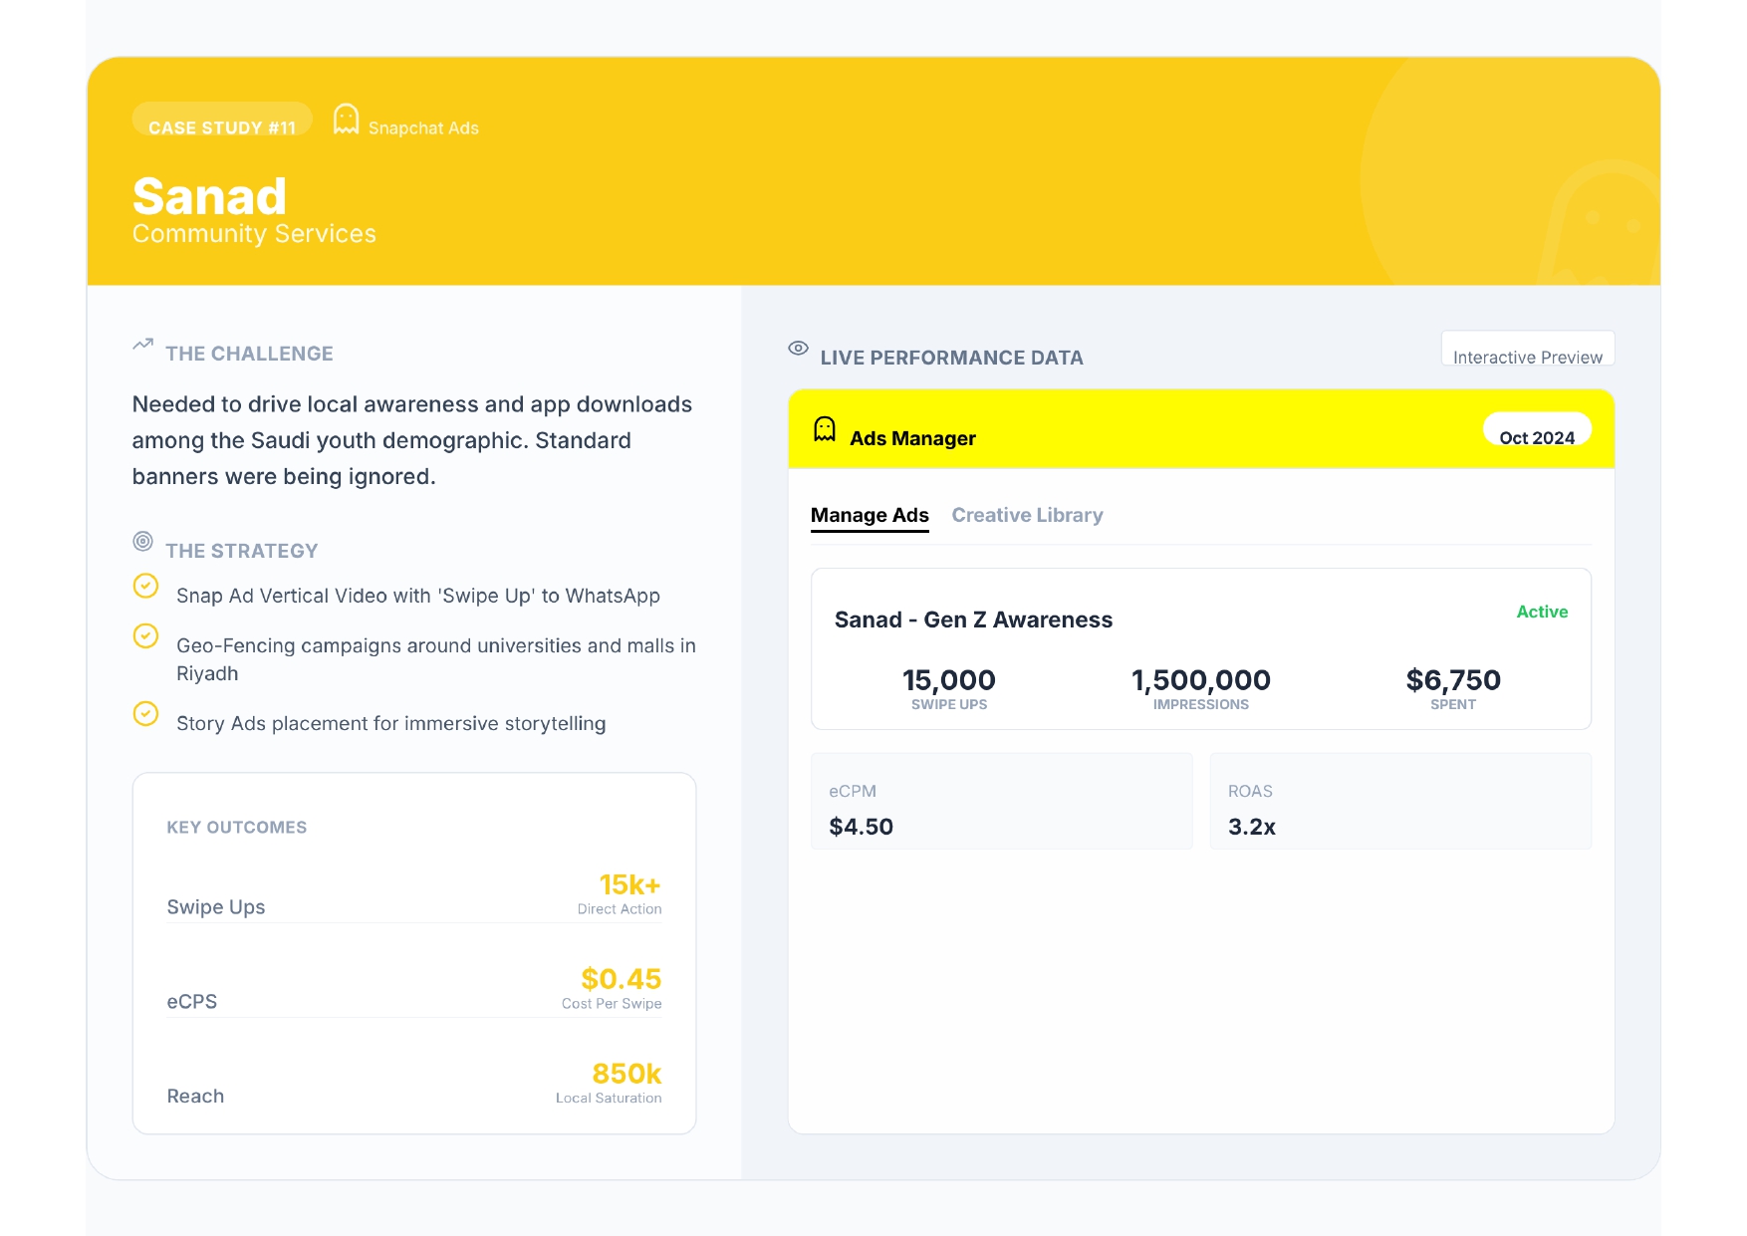Screen dimensions: 1747x1236
Task: Click the trending arrow icon beside The Challenge
Action: tap(143, 344)
